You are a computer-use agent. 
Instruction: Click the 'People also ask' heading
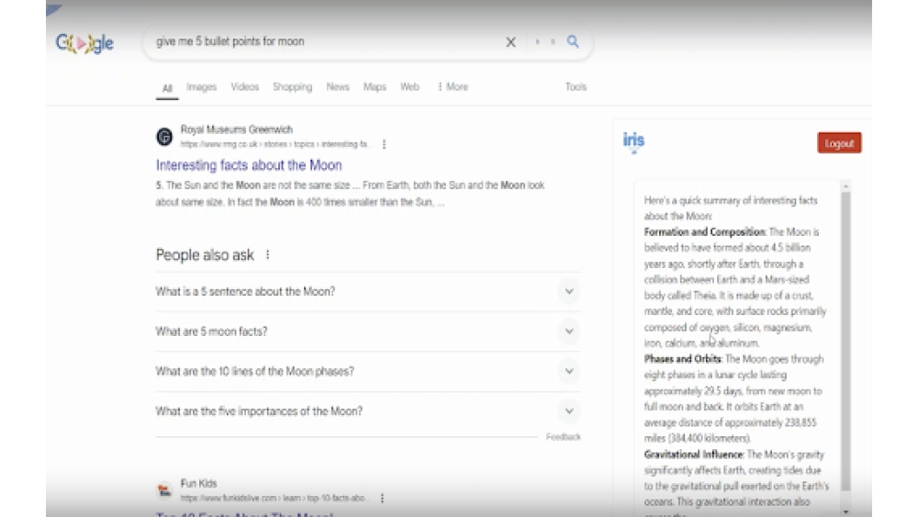point(205,254)
